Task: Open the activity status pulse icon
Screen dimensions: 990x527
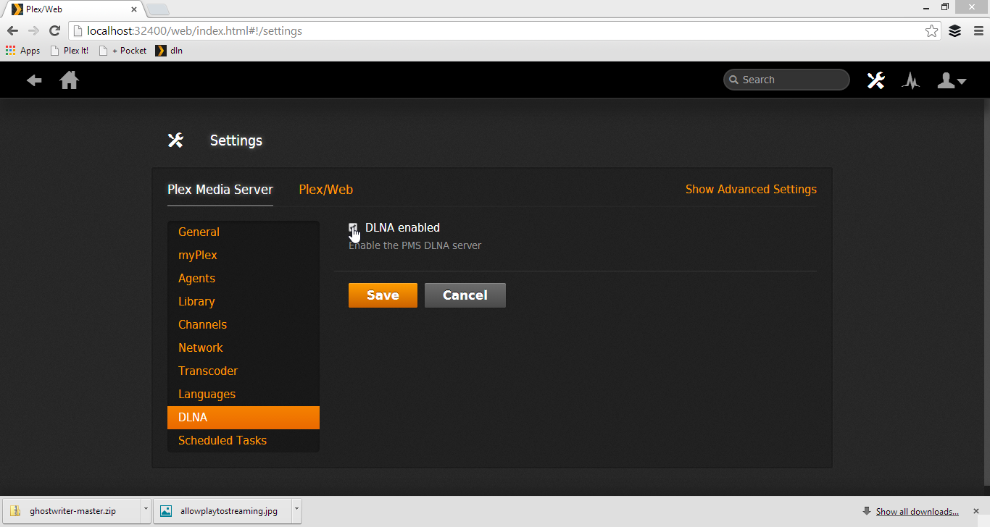Action: click(911, 80)
